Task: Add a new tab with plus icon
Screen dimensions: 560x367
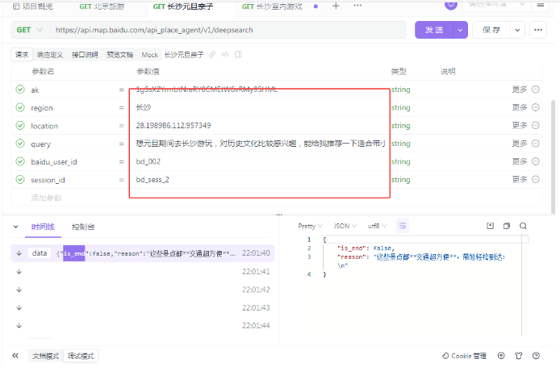Action: (x=336, y=6)
